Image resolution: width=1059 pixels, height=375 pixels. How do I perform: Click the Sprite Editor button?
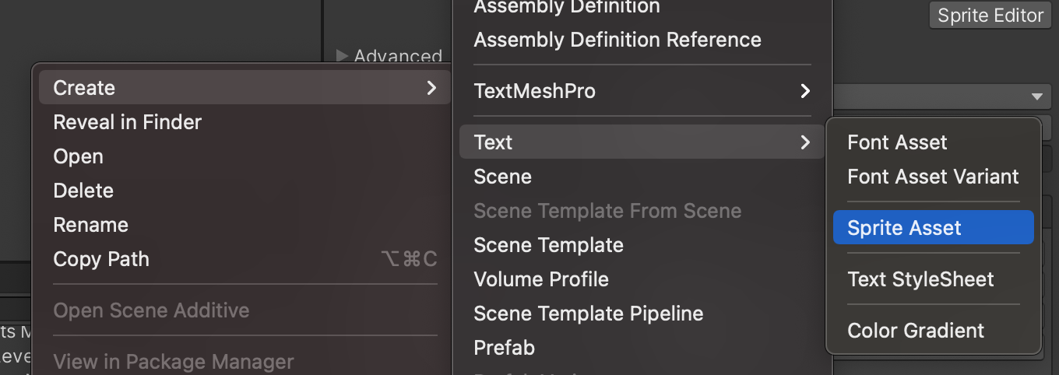click(x=990, y=16)
